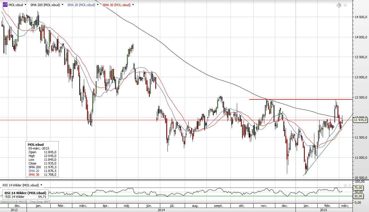Image resolution: width=369 pixels, height=212 pixels.
Task: Click the SMA 30 11 708,0 value row
Action: tap(42, 175)
